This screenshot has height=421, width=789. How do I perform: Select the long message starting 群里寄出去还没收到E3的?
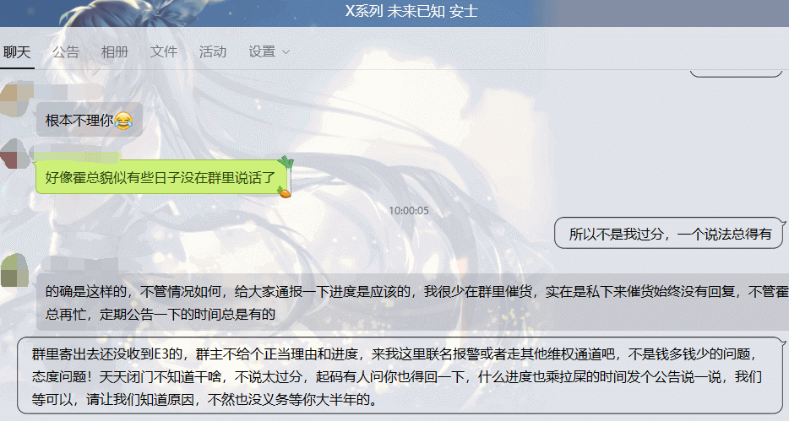pos(401,375)
